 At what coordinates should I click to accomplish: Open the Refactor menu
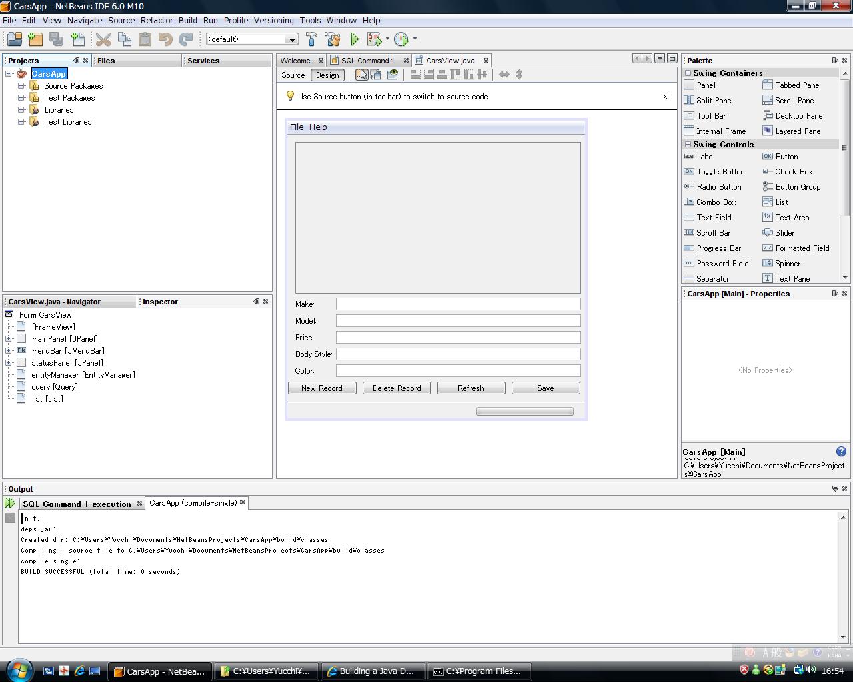coord(157,21)
